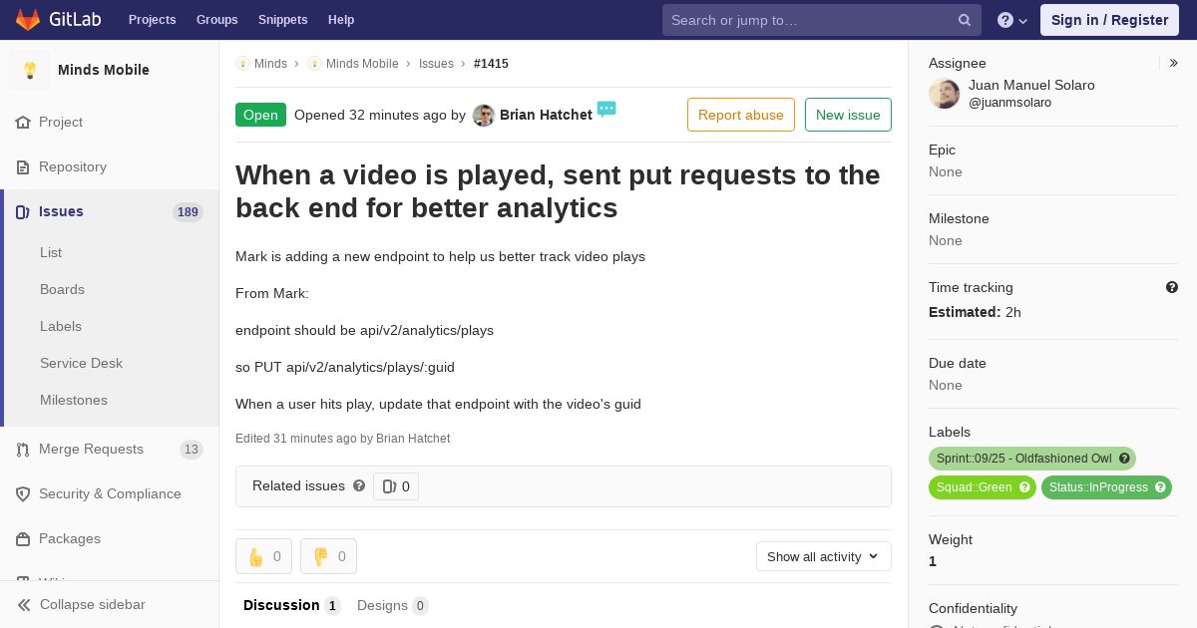This screenshot has height=628, width=1197.
Task: Click the Open status badge
Action: point(260,115)
